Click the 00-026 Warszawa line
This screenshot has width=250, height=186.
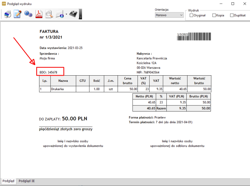pos(148,67)
